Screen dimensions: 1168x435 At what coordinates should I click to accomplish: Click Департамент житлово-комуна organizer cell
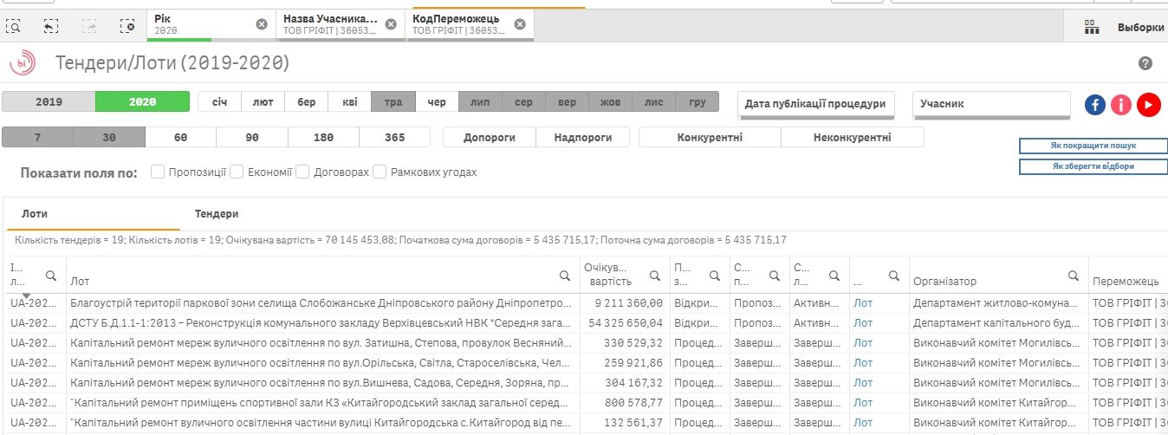pyautogui.click(x=996, y=303)
